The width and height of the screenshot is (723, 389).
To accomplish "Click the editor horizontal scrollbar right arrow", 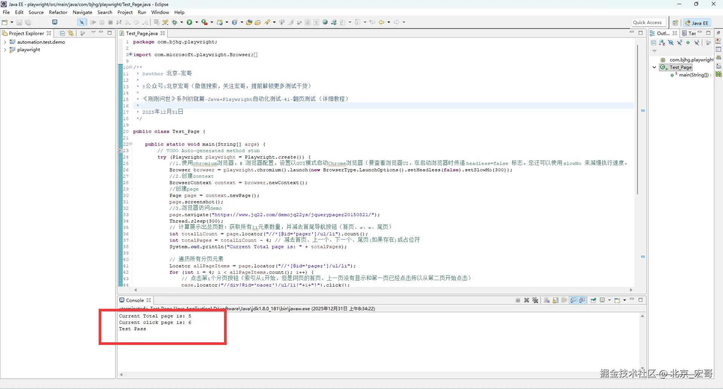I will pyautogui.click(x=631, y=290).
